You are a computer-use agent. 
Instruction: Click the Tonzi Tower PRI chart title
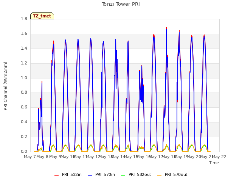[121, 4]
